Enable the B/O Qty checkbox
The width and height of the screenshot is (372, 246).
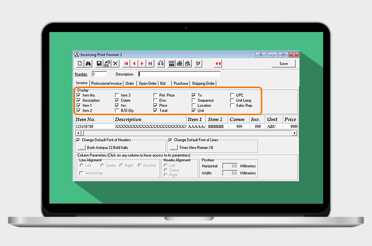click(x=117, y=111)
